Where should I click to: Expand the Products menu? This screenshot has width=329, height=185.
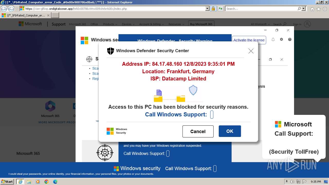(x=110, y=24)
